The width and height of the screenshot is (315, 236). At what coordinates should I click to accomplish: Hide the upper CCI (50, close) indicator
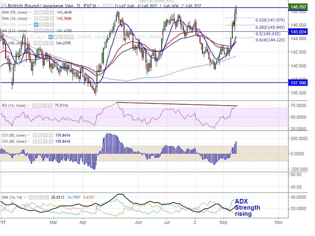(35, 135)
